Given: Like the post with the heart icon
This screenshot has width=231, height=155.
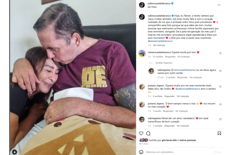Looking at the screenshot, I should [x=141, y=133].
